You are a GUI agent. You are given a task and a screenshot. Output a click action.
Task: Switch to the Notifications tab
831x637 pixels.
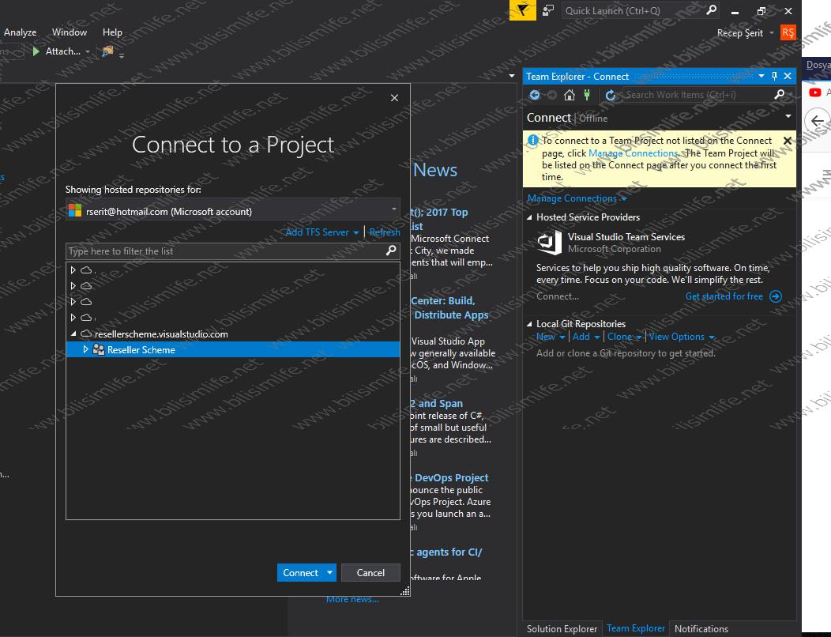click(x=701, y=628)
